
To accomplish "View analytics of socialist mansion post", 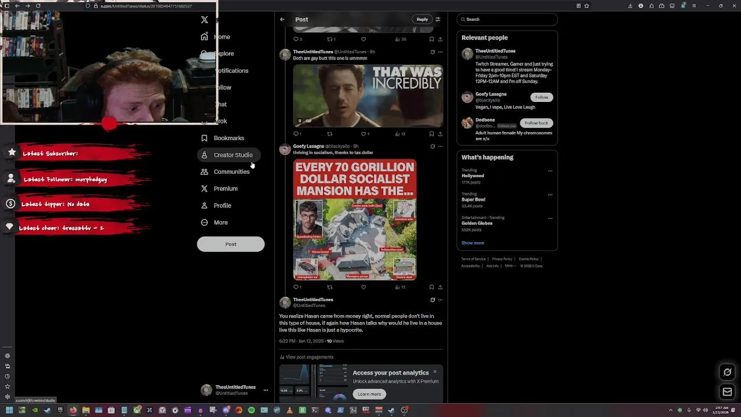I will coord(400,287).
